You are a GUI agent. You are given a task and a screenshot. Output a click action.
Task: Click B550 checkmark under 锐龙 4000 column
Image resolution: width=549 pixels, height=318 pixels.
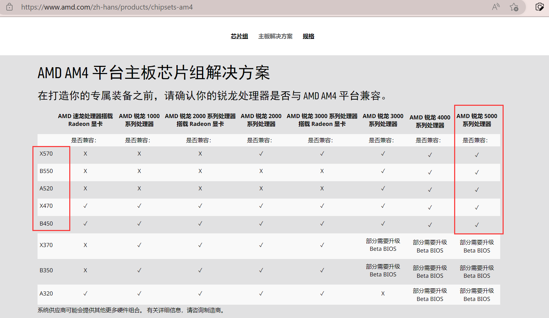click(x=430, y=172)
